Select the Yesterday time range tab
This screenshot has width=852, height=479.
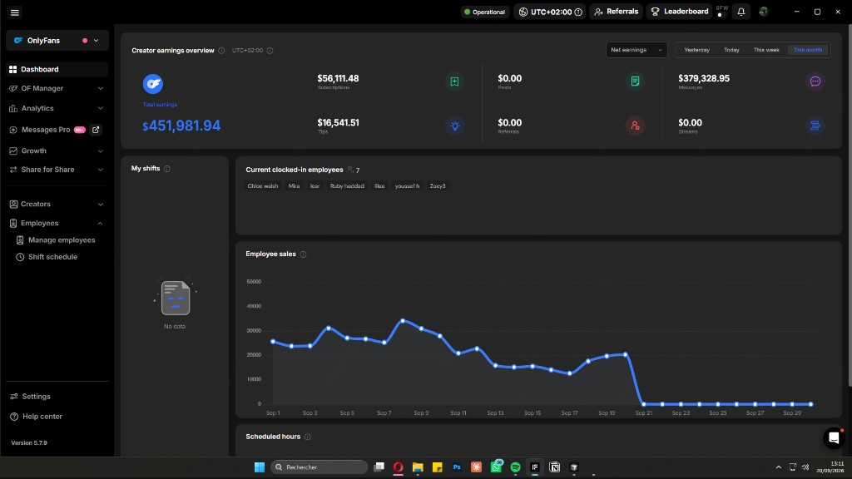point(696,50)
